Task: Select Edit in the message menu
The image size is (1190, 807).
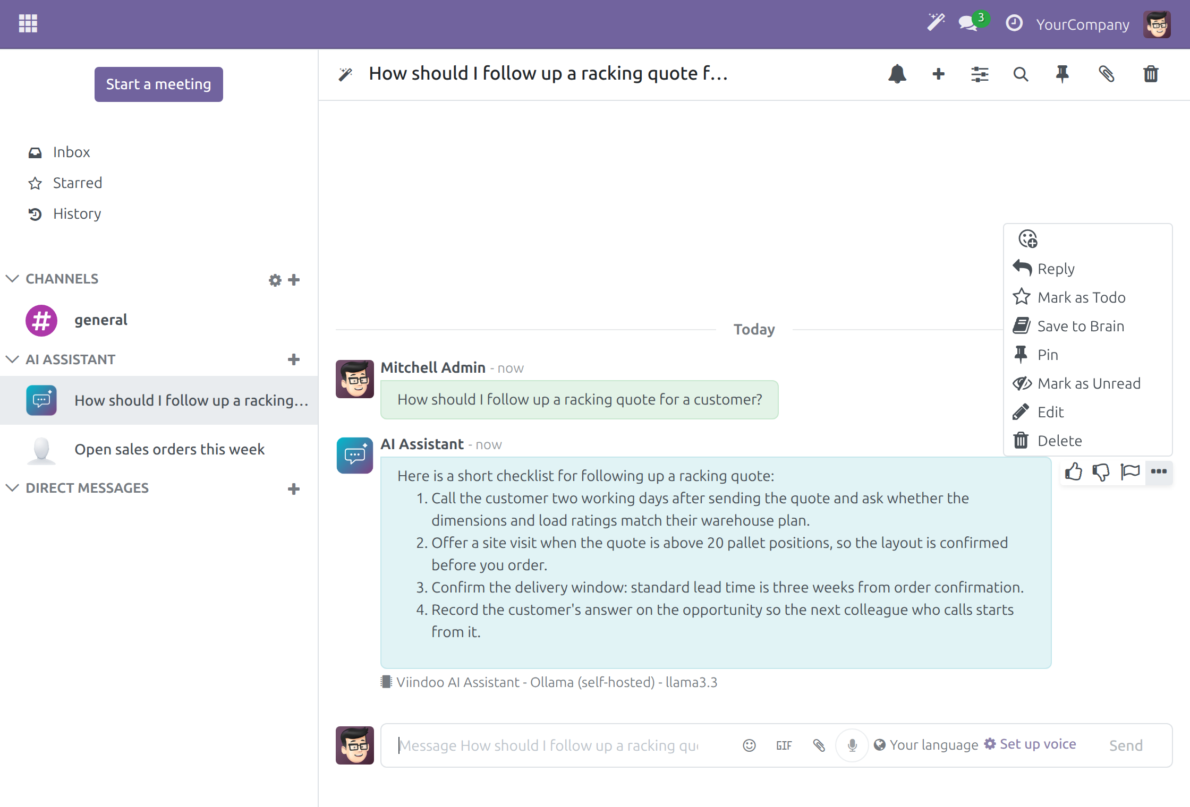Action: pos(1087,412)
